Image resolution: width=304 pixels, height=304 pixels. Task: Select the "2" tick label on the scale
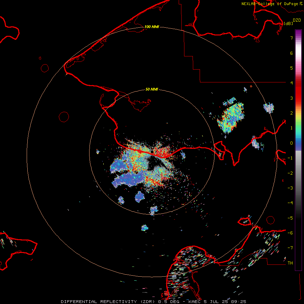click(292, 113)
